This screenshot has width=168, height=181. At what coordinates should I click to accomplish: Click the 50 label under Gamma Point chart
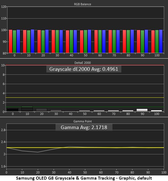pos(85,172)
